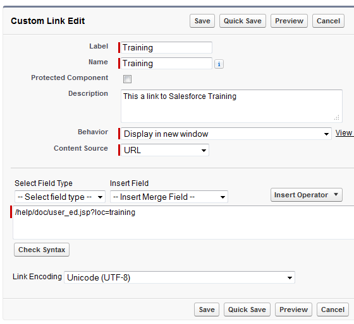Click the bottom Save button
This screenshot has width=354, height=324.
[x=207, y=310]
